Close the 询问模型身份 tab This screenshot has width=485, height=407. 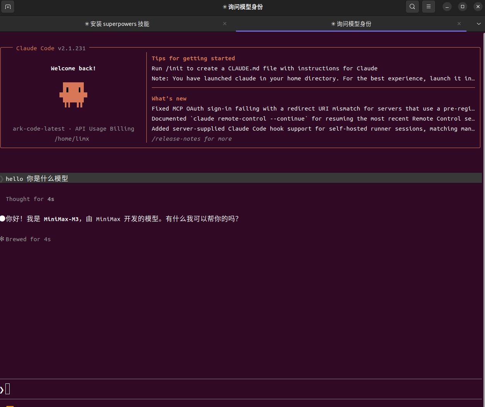(459, 24)
